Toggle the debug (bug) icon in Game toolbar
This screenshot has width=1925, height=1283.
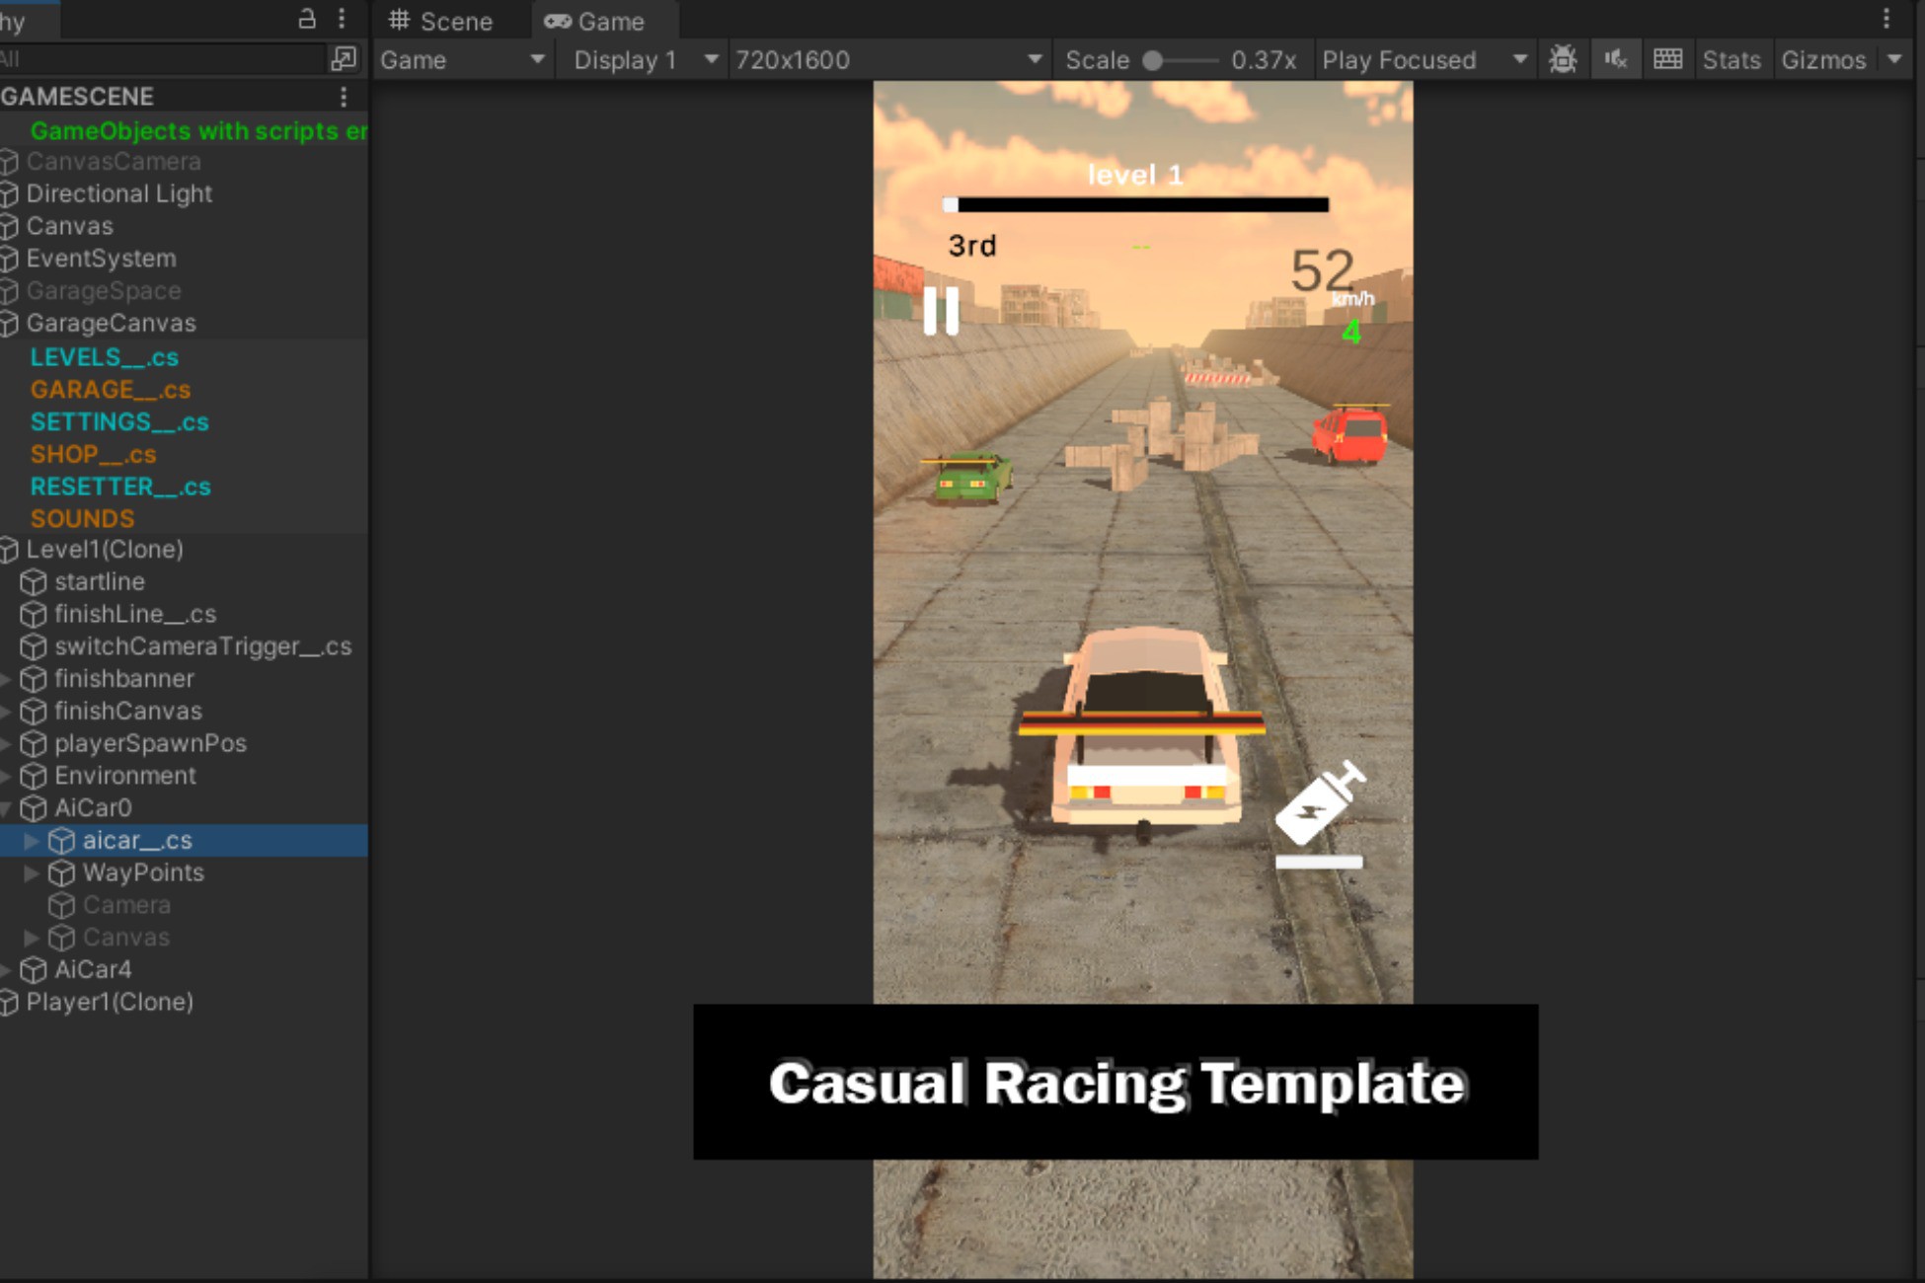tap(1564, 59)
